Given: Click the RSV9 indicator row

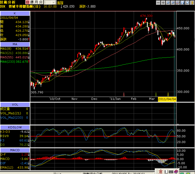Looking at the screenshot, I should coord(15,136).
